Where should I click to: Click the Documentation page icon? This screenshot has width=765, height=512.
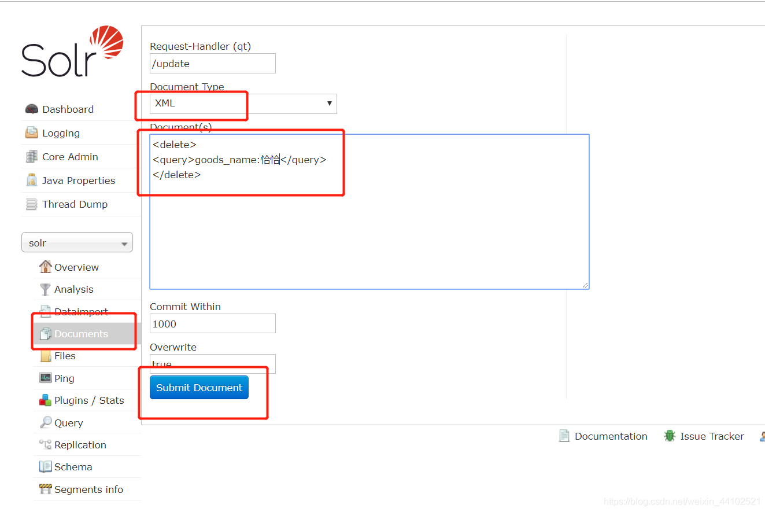click(x=564, y=436)
